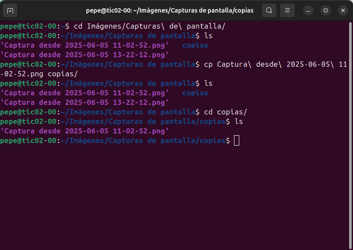The image size is (353, 250).
Task: Open a new terminal tab
Action: 10,10
